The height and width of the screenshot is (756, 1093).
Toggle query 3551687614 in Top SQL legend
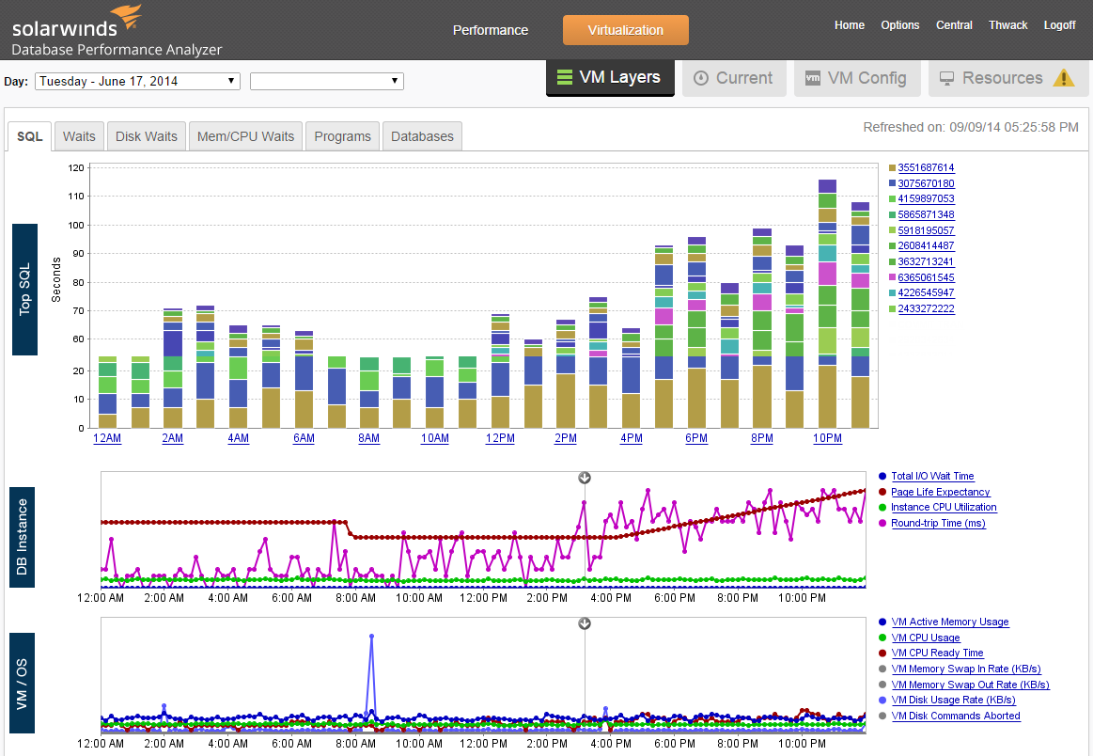[927, 168]
